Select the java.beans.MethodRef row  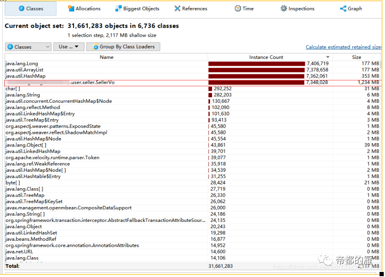pos(192,239)
